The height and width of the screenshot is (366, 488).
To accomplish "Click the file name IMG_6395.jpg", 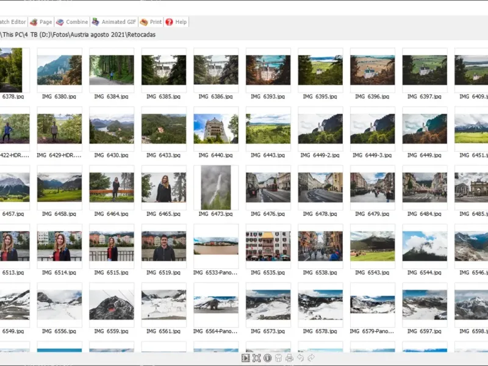I will pyautogui.click(x=320, y=96).
